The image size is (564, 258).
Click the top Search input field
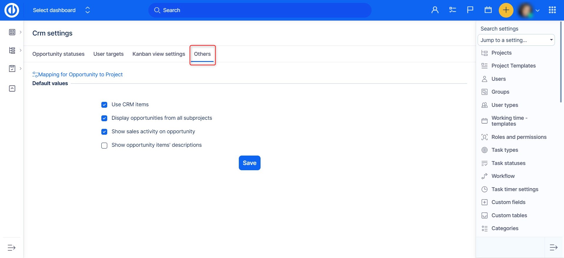click(260, 10)
